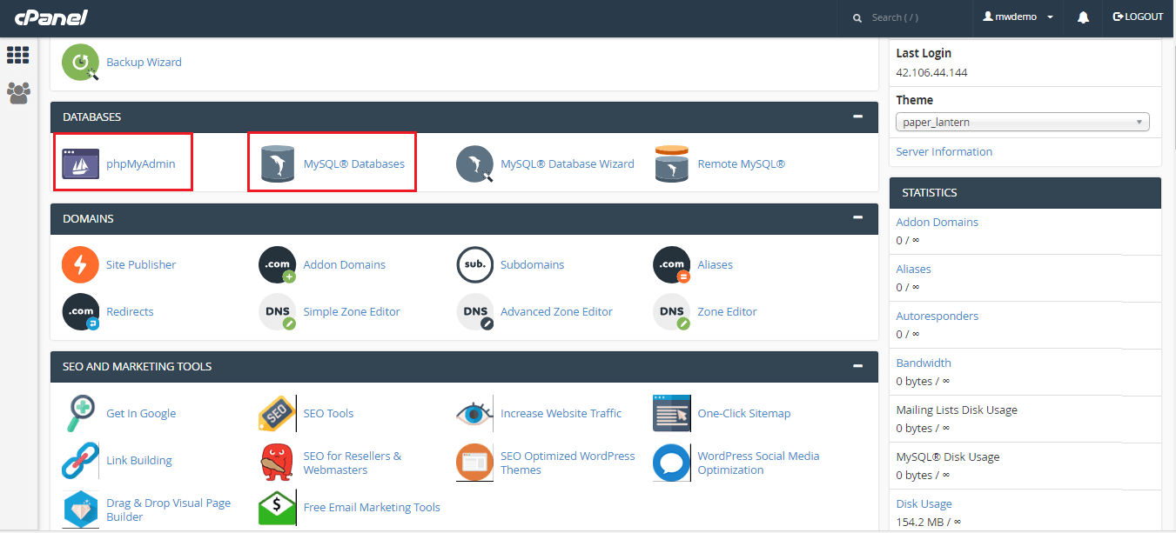The width and height of the screenshot is (1176, 533).
Task: Open the Bandwidth statistics link
Action: tap(924, 363)
